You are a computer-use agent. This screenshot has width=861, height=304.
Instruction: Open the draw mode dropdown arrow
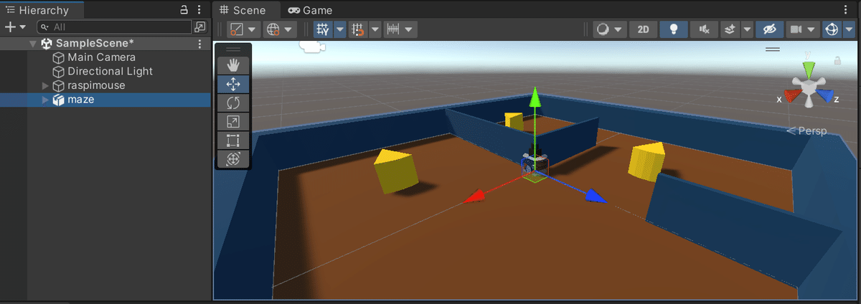click(x=618, y=29)
